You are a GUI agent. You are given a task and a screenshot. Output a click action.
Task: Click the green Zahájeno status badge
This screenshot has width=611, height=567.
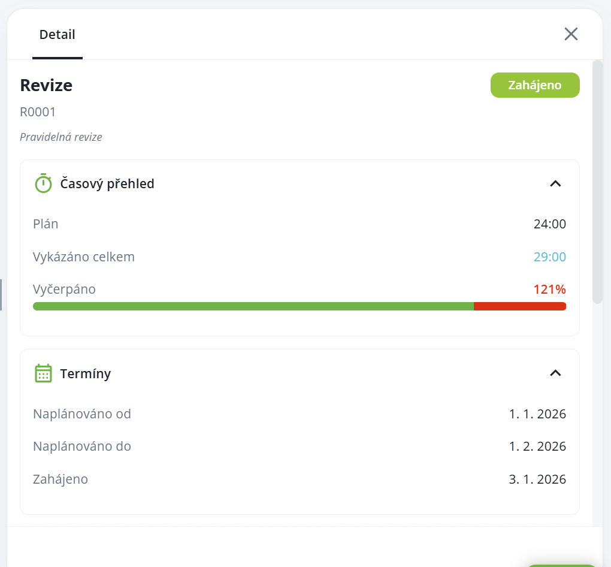pyautogui.click(x=535, y=85)
